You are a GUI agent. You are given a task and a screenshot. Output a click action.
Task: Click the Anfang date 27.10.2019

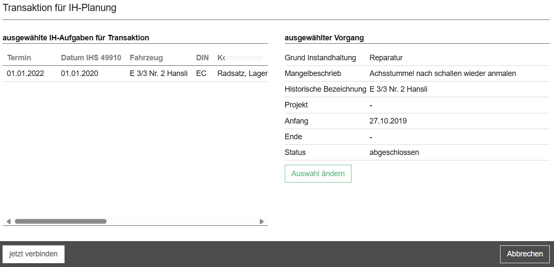(388, 121)
